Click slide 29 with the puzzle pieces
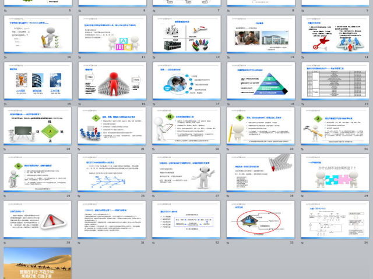Screen dimensions: 373x279 pos(335,174)
